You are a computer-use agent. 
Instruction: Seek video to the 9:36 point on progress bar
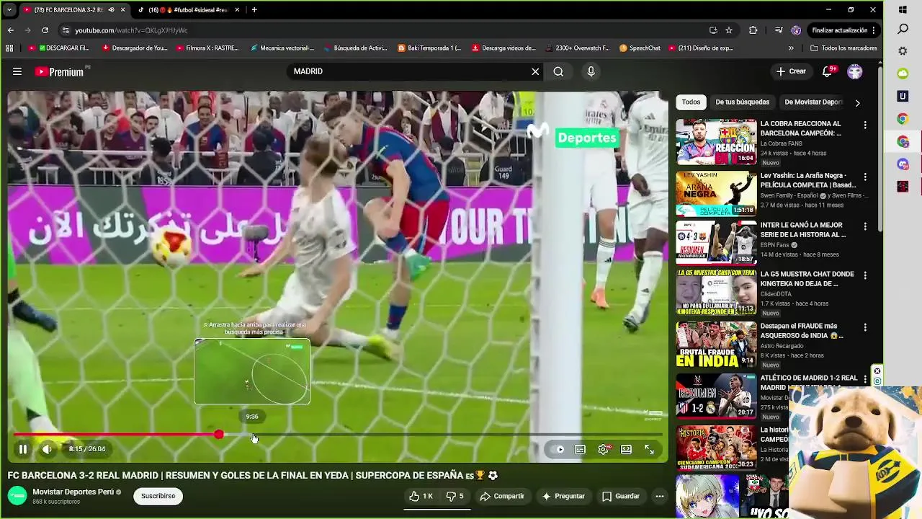click(x=252, y=435)
